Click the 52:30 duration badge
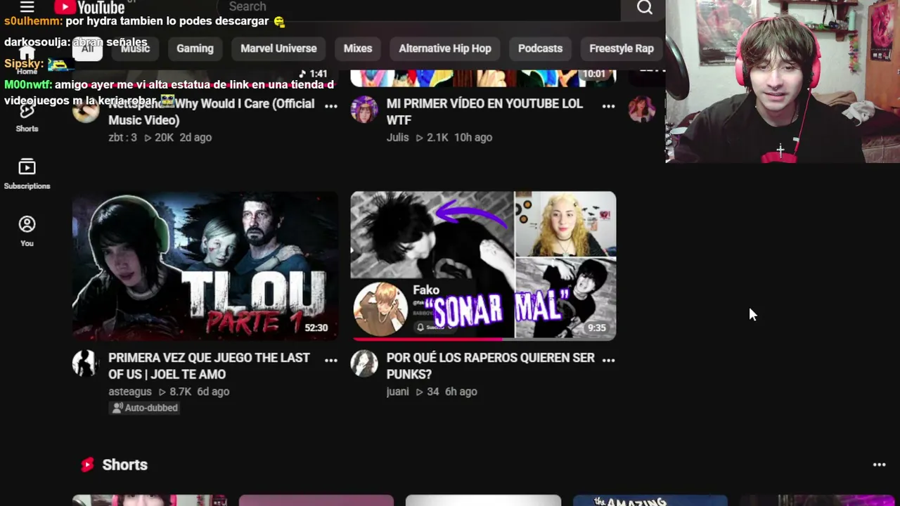The width and height of the screenshot is (900, 506). (316, 327)
